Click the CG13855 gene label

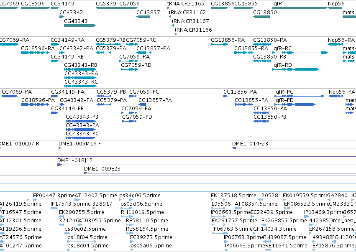(x=246, y=4)
